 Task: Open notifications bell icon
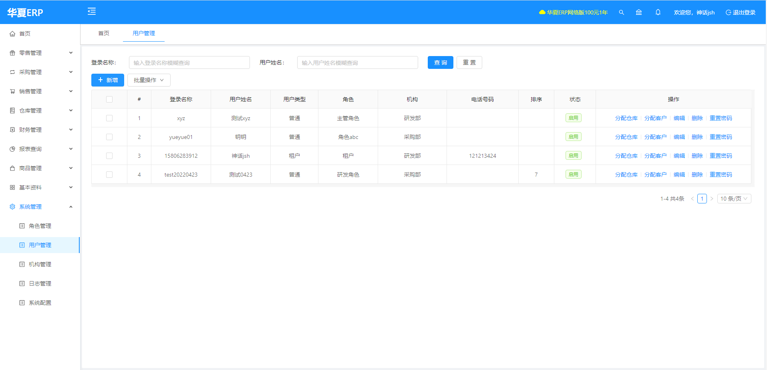click(658, 12)
